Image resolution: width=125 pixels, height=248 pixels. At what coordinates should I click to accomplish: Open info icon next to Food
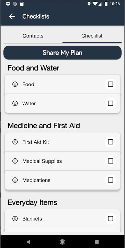[15, 84]
